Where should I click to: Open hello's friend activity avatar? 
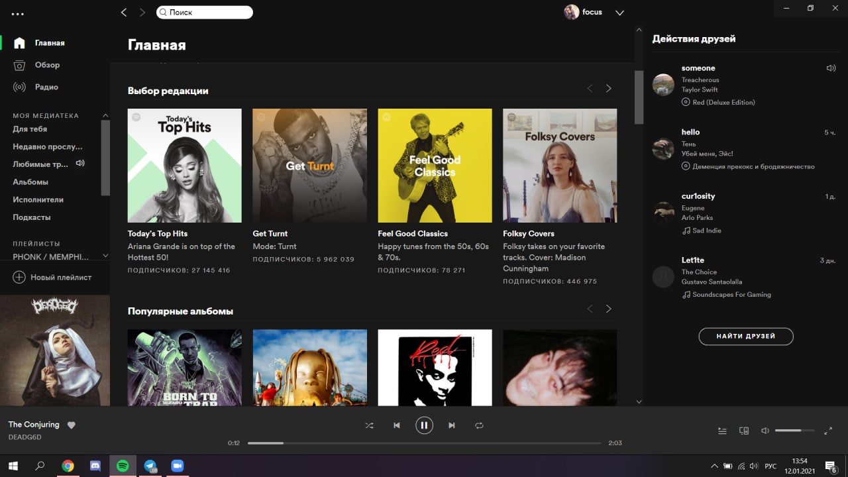coord(663,149)
